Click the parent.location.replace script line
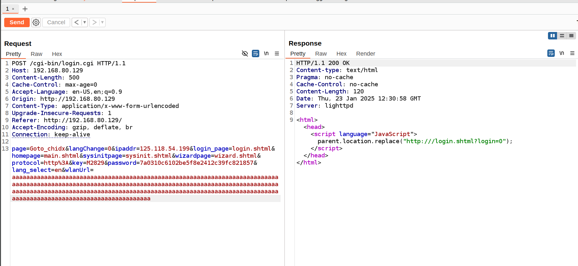Screen dimensions: 578x266 click(x=415, y=141)
